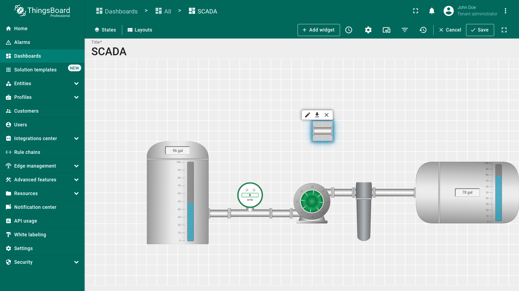Toggle fullscreen icon in top header

click(415, 11)
